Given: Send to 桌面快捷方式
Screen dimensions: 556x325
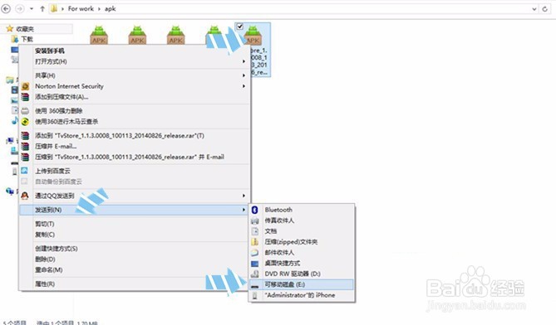Looking at the screenshot, I should coord(302,263).
